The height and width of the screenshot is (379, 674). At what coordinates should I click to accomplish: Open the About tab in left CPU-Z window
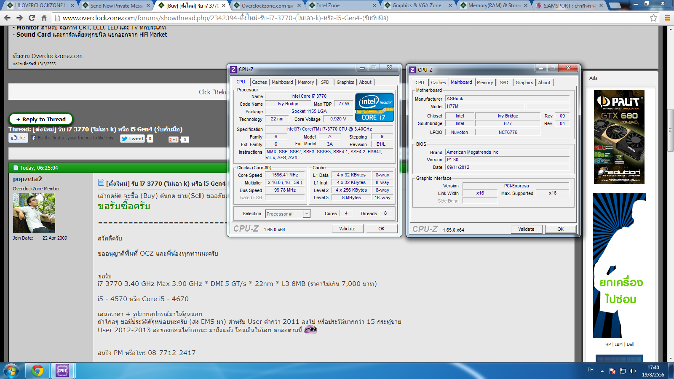pyautogui.click(x=365, y=82)
